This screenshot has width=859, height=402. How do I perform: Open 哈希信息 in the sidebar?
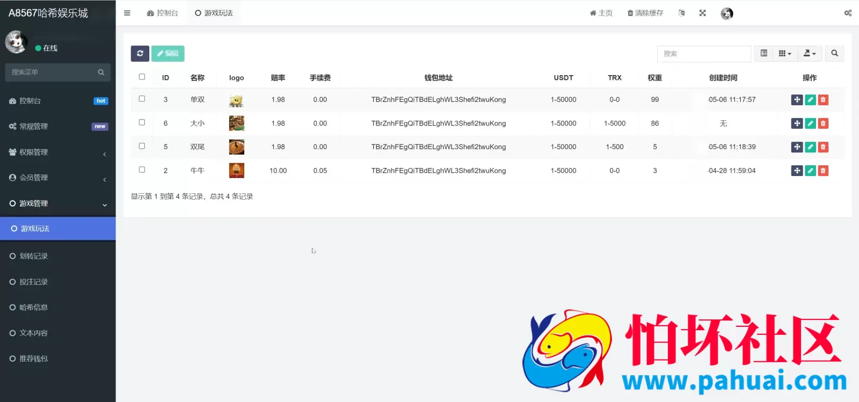(58, 308)
